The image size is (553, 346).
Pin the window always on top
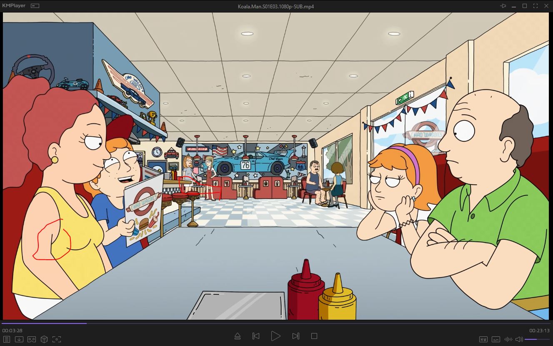click(503, 6)
